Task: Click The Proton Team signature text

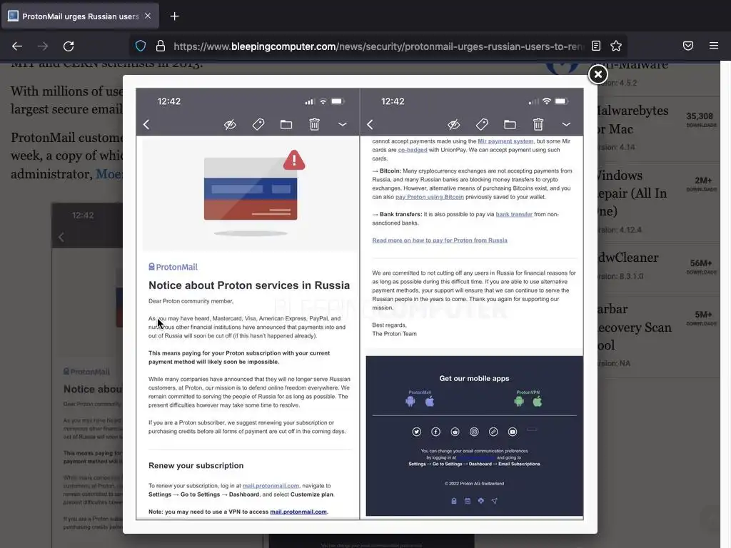Action: (394, 334)
